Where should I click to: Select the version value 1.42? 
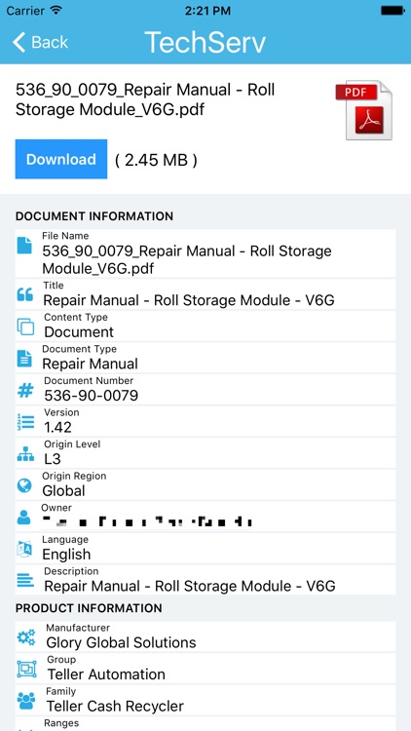57,428
